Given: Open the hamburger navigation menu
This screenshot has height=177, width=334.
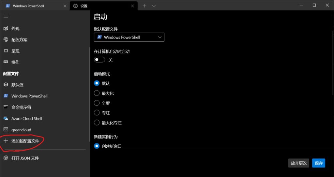Looking at the screenshot, I should pyautogui.click(x=6, y=16).
